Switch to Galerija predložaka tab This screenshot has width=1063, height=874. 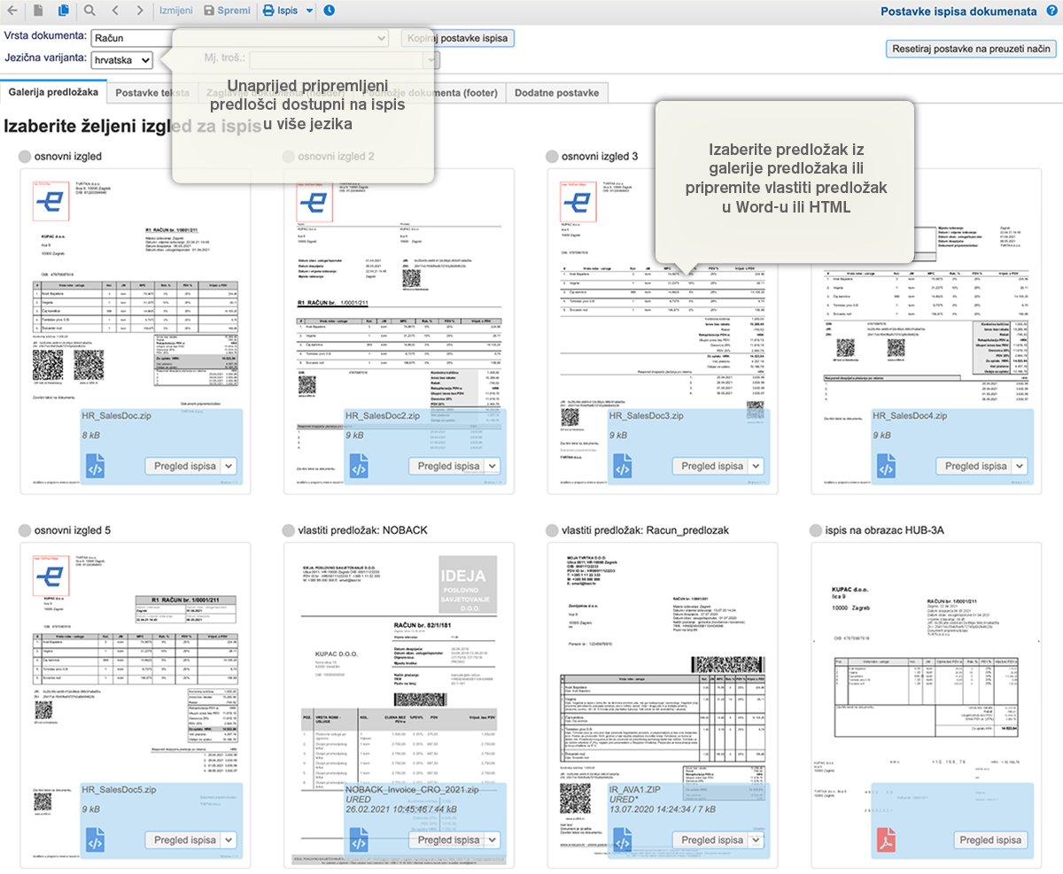[53, 92]
